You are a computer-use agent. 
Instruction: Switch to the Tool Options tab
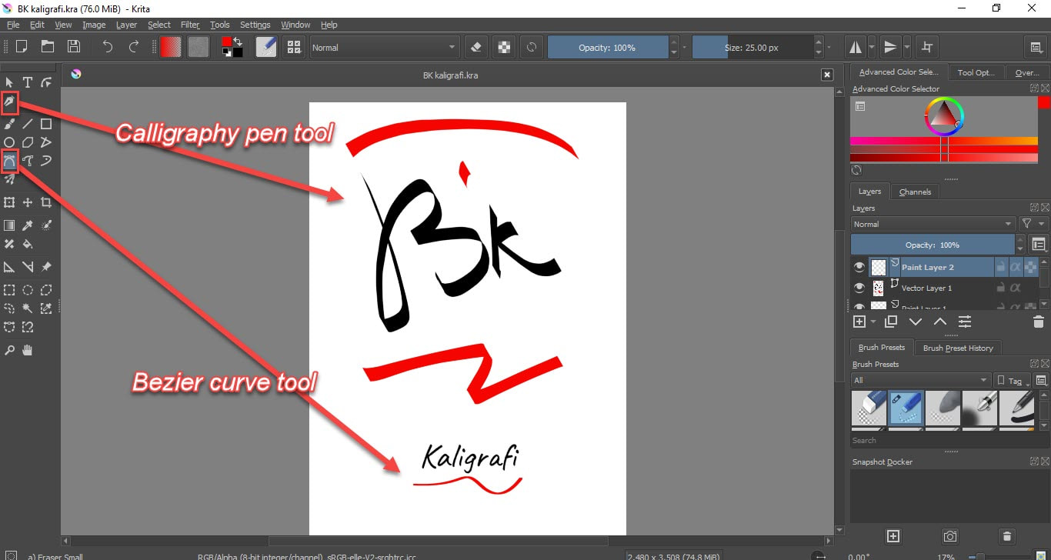pyautogui.click(x=976, y=72)
